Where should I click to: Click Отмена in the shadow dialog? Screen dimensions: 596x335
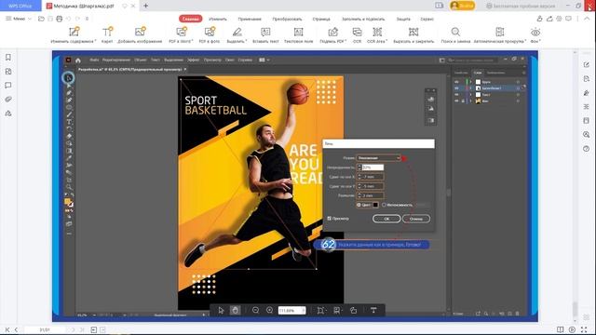[x=416, y=219]
